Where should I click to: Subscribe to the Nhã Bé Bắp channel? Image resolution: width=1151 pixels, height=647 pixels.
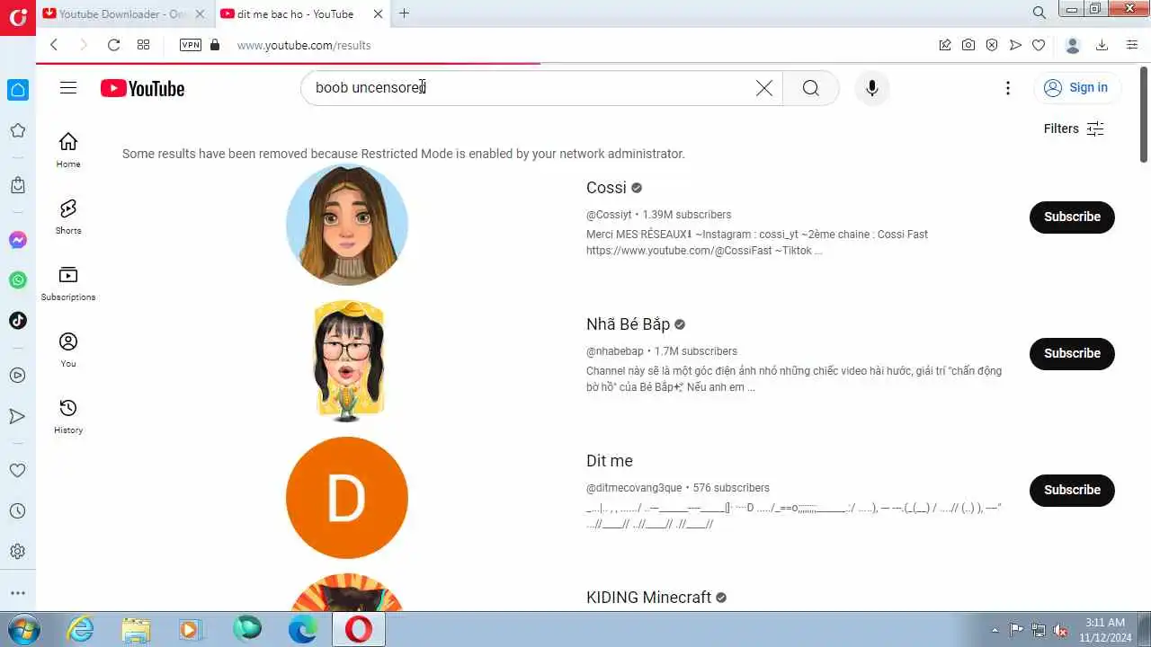[1072, 353]
